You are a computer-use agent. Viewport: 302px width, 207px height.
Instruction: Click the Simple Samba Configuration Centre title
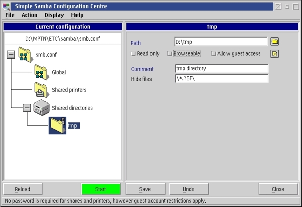coord(61,6)
